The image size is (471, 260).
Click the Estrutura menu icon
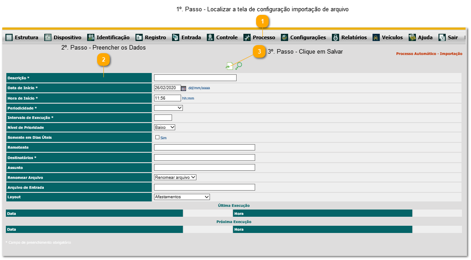9,37
